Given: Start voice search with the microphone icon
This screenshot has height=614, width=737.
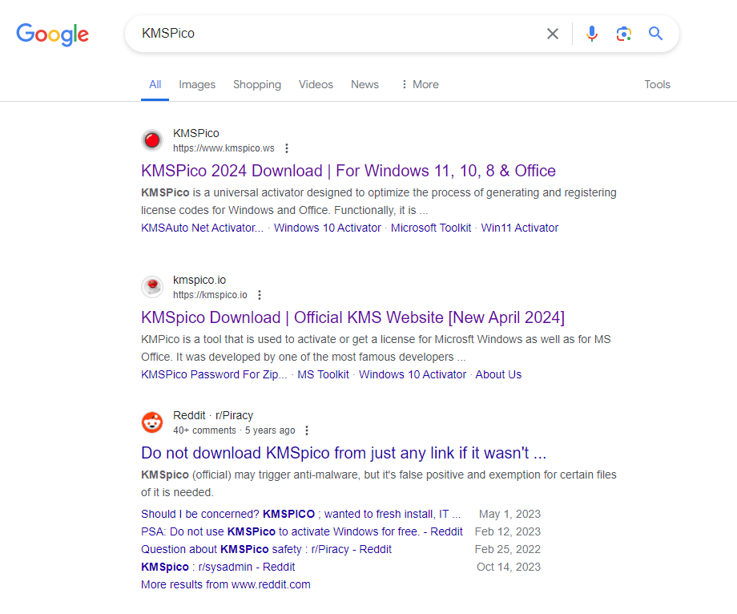Looking at the screenshot, I should click(592, 34).
